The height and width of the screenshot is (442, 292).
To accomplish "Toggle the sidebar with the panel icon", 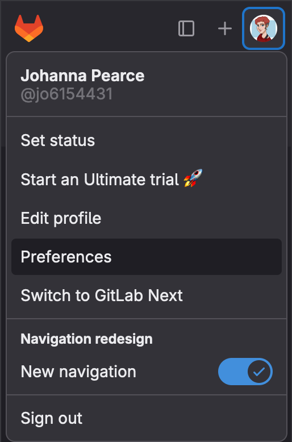I will [186, 28].
